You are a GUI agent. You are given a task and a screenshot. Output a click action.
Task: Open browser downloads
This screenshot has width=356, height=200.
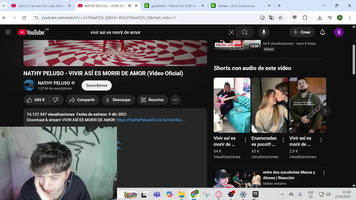pyautogui.click(x=320, y=17)
